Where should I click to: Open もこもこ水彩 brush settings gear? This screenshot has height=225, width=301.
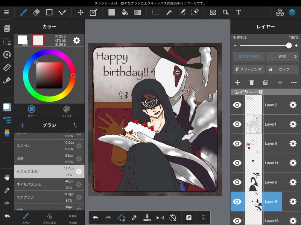pos(79,171)
